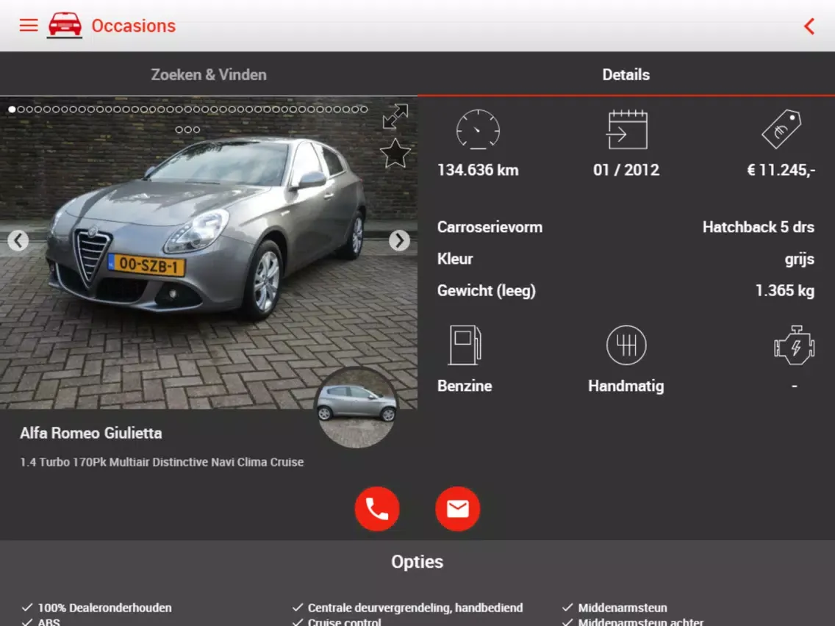This screenshot has height=626, width=835.
Task: Mark car as favorite with star
Action: coord(395,154)
